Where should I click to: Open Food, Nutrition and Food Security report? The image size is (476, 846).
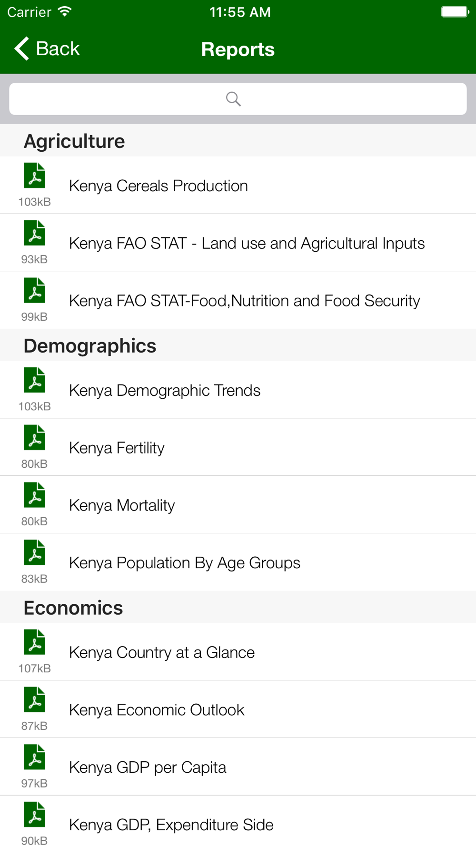(244, 301)
